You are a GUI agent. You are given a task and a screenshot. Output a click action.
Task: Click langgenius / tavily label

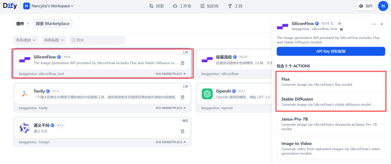(33, 108)
